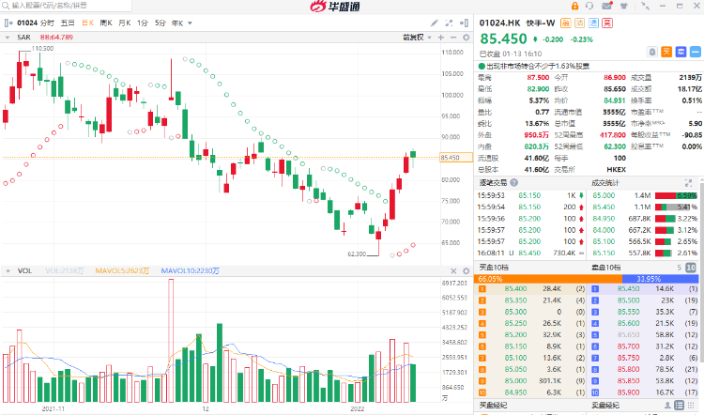Click the 窝 warrant tag badge
The height and width of the screenshot is (415, 704).
[607, 23]
